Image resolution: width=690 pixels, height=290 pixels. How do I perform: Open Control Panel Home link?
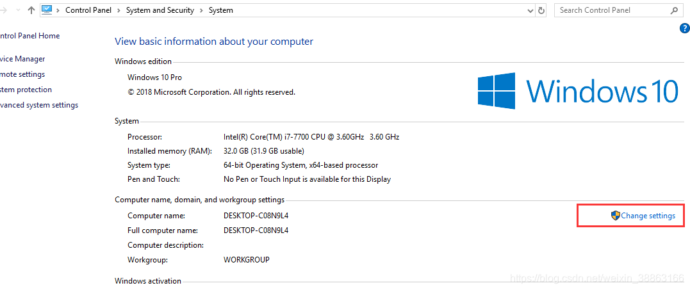[x=29, y=36]
